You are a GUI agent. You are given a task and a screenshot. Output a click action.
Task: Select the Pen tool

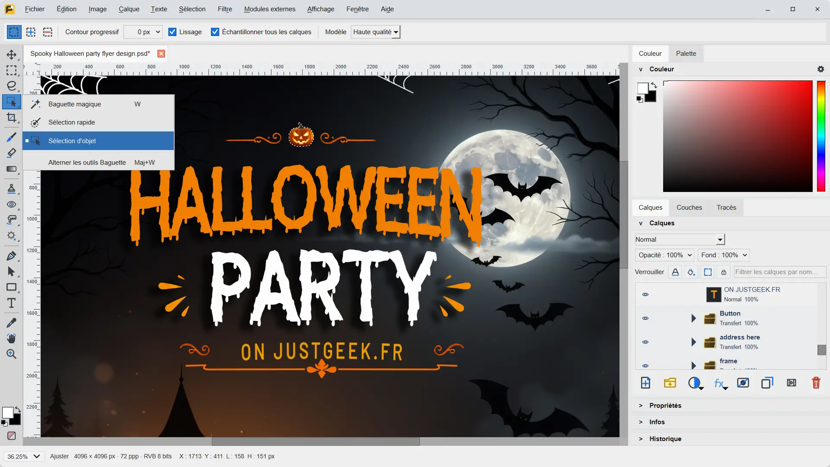tap(12, 256)
